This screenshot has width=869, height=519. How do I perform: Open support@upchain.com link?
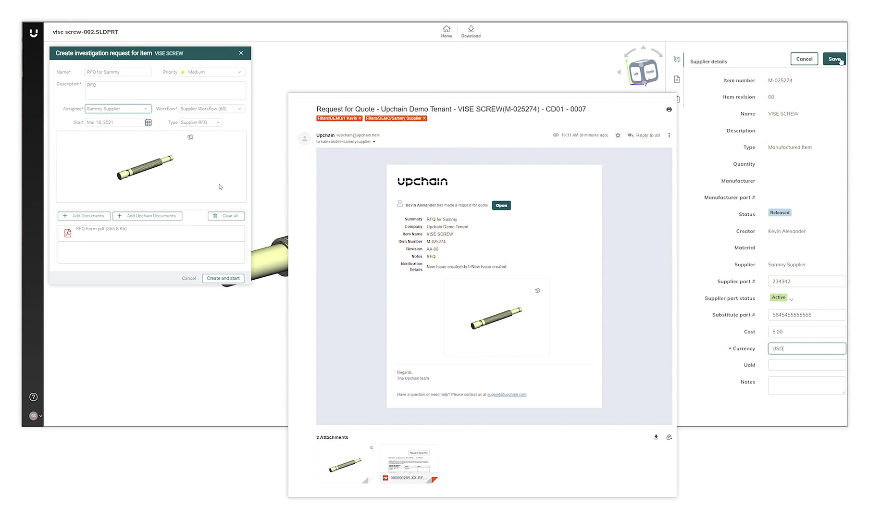click(507, 395)
